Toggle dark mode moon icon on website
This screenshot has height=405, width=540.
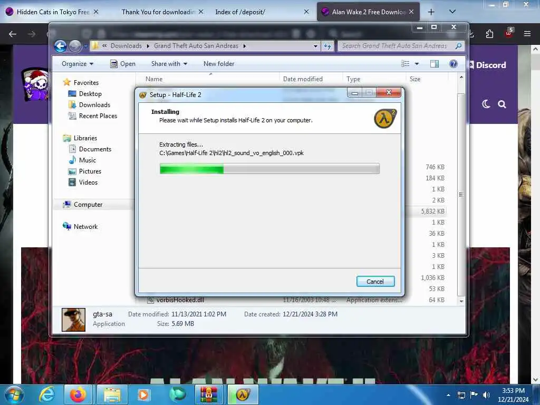(486, 104)
